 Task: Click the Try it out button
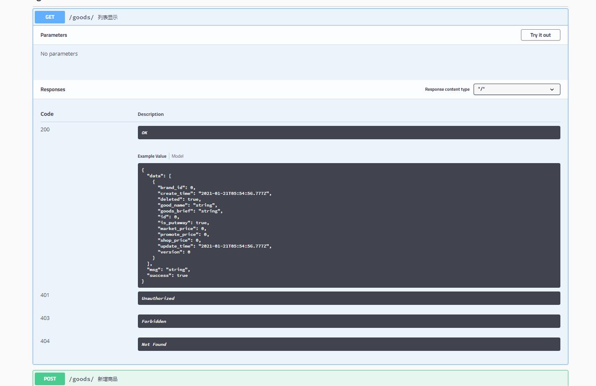tap(540, 35)
